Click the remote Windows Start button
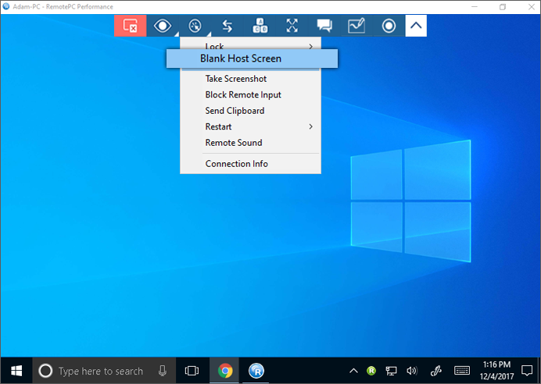Viewport: 541px width, 384px height. [x=16, y=371]
